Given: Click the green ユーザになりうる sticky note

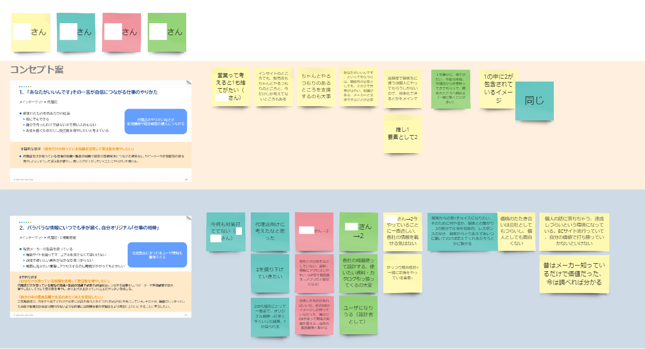Looking at the screenshot, I should pyautogui.click(x=359, y=315).
